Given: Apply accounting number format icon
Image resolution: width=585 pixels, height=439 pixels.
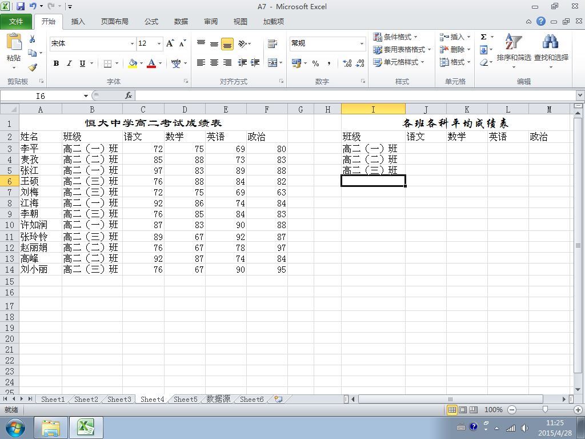Looking at the screenshot, I should click(296, 63).
